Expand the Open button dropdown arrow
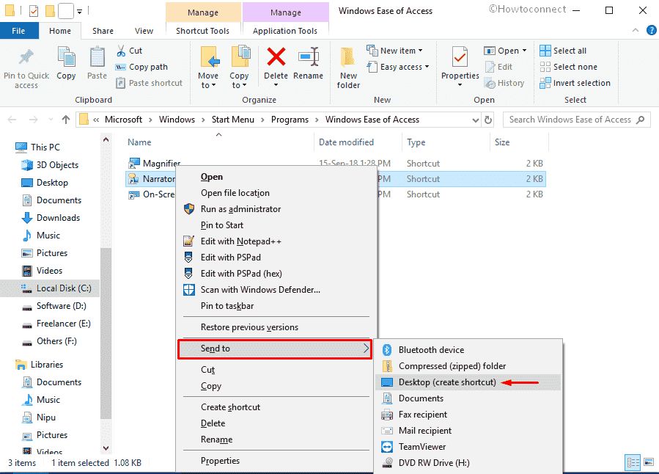659x474 pixels. pyautogui.click(x=525, y=51)
